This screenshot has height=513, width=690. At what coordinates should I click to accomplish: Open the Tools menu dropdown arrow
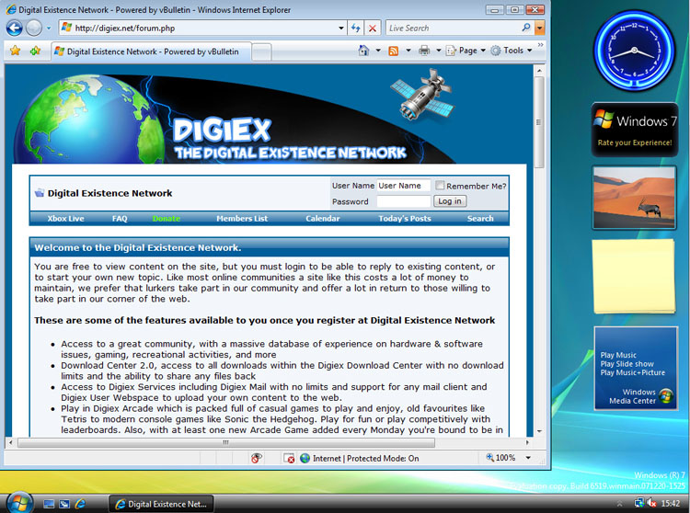click(x=529, y=51)
